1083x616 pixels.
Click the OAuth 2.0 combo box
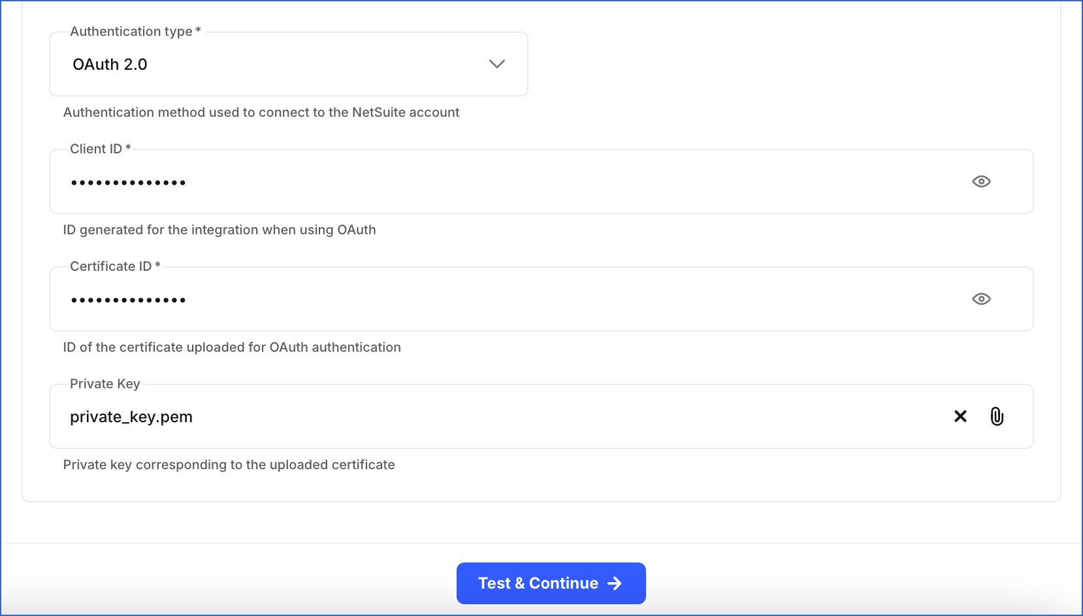[x=287, y=64]
